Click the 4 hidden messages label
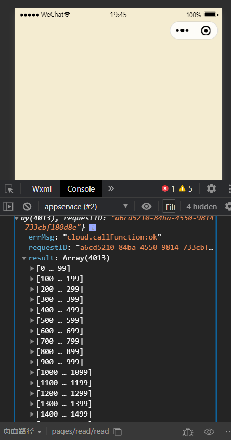This screenshot has width=231, height=440. tap(202, 207)
